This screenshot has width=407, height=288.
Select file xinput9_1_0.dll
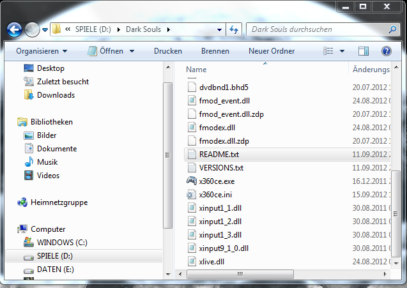pyautogui.click(x=224, y=248)
